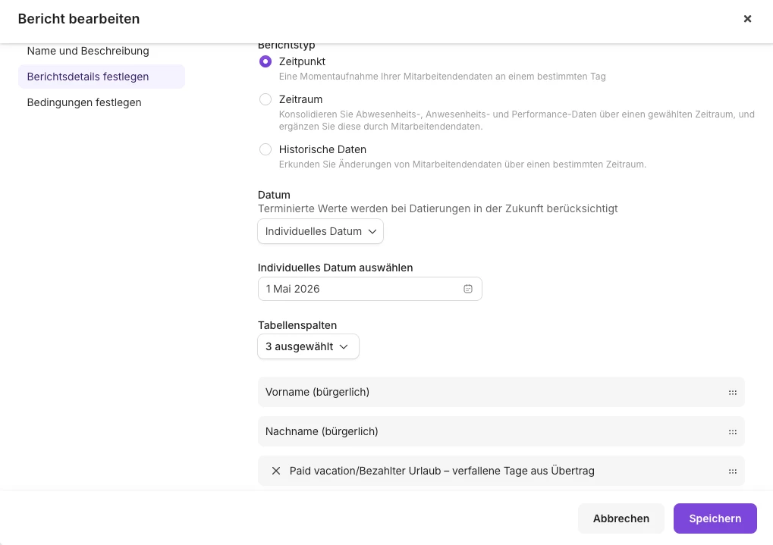
Task: Grab drag handle for Nachname (bürgerlich)
Action: [732, 432]
